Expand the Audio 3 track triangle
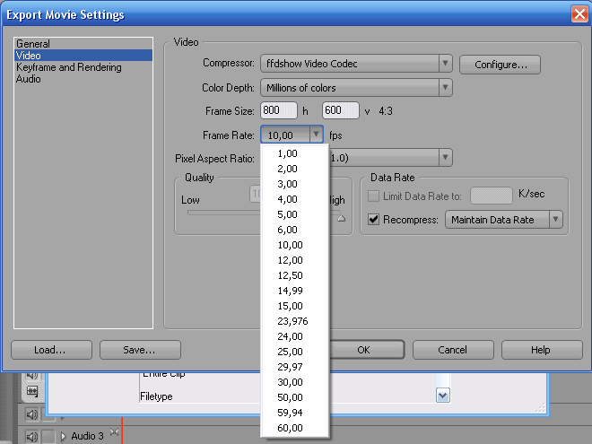 coord(64,436)
